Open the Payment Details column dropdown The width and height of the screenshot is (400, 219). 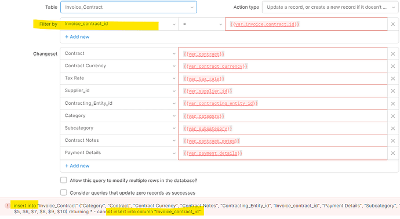click(x=119, y=153)
